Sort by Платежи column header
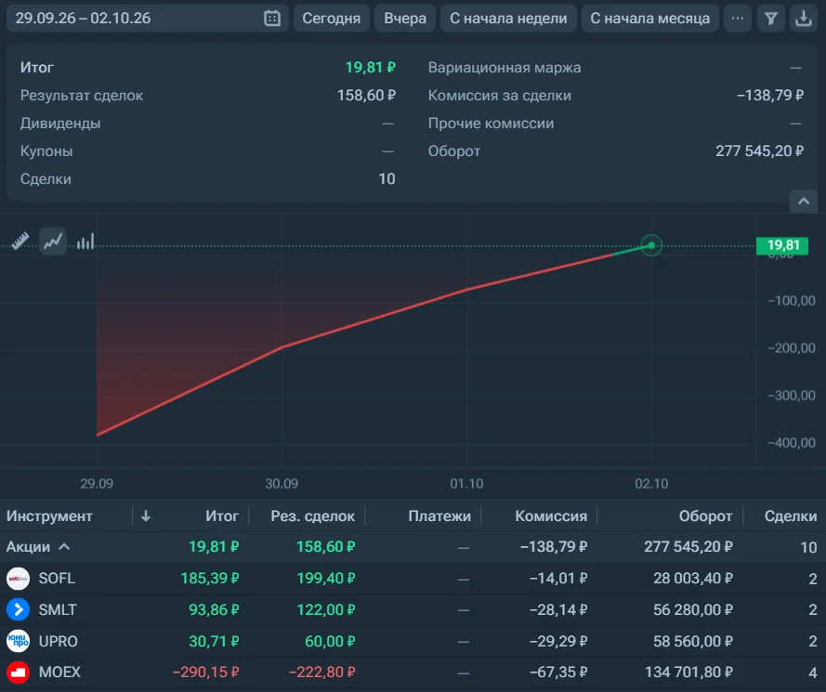 (439, 516)
